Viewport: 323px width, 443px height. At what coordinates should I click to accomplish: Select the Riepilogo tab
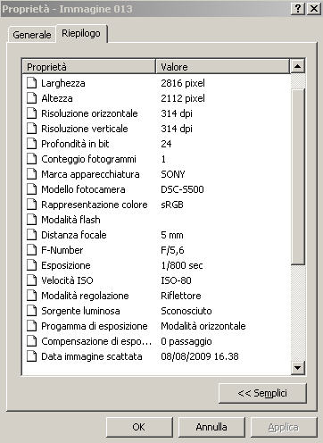(x=81, y=33)
